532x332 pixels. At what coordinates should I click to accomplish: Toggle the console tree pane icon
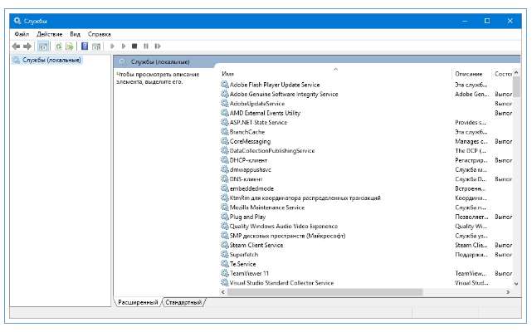[x=43, y=46]
